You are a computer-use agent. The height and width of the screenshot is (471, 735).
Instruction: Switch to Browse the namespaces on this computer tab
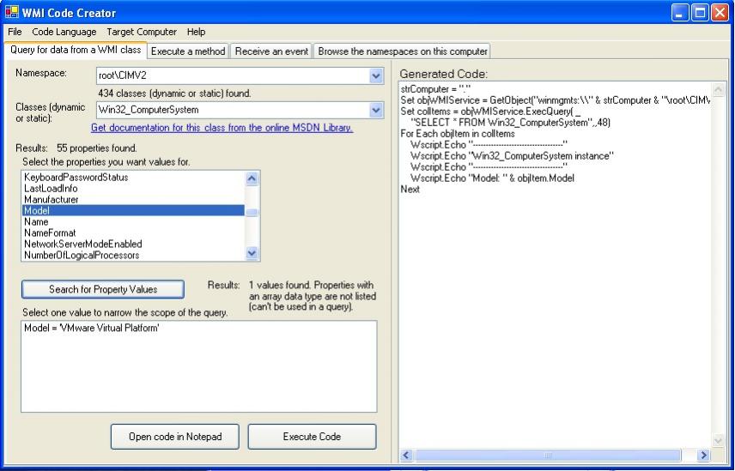pos(402,51)
